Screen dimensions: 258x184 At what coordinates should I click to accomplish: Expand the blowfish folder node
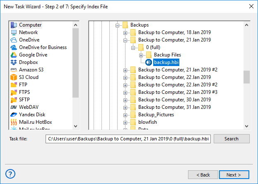click(125, 123)
